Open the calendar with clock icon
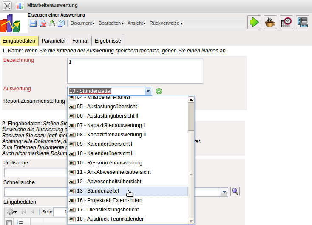Viewport: 312px width, 225px height. (x=286, y=23)
